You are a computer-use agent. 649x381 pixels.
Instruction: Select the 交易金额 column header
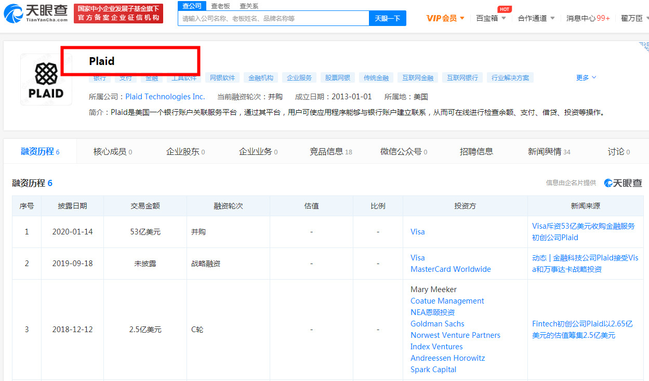(145, 206)
